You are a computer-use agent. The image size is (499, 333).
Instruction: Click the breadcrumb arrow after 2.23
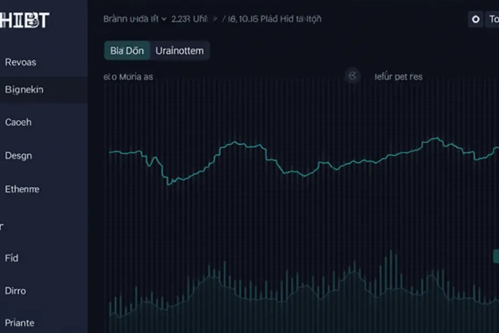click(x=216, y=19)
